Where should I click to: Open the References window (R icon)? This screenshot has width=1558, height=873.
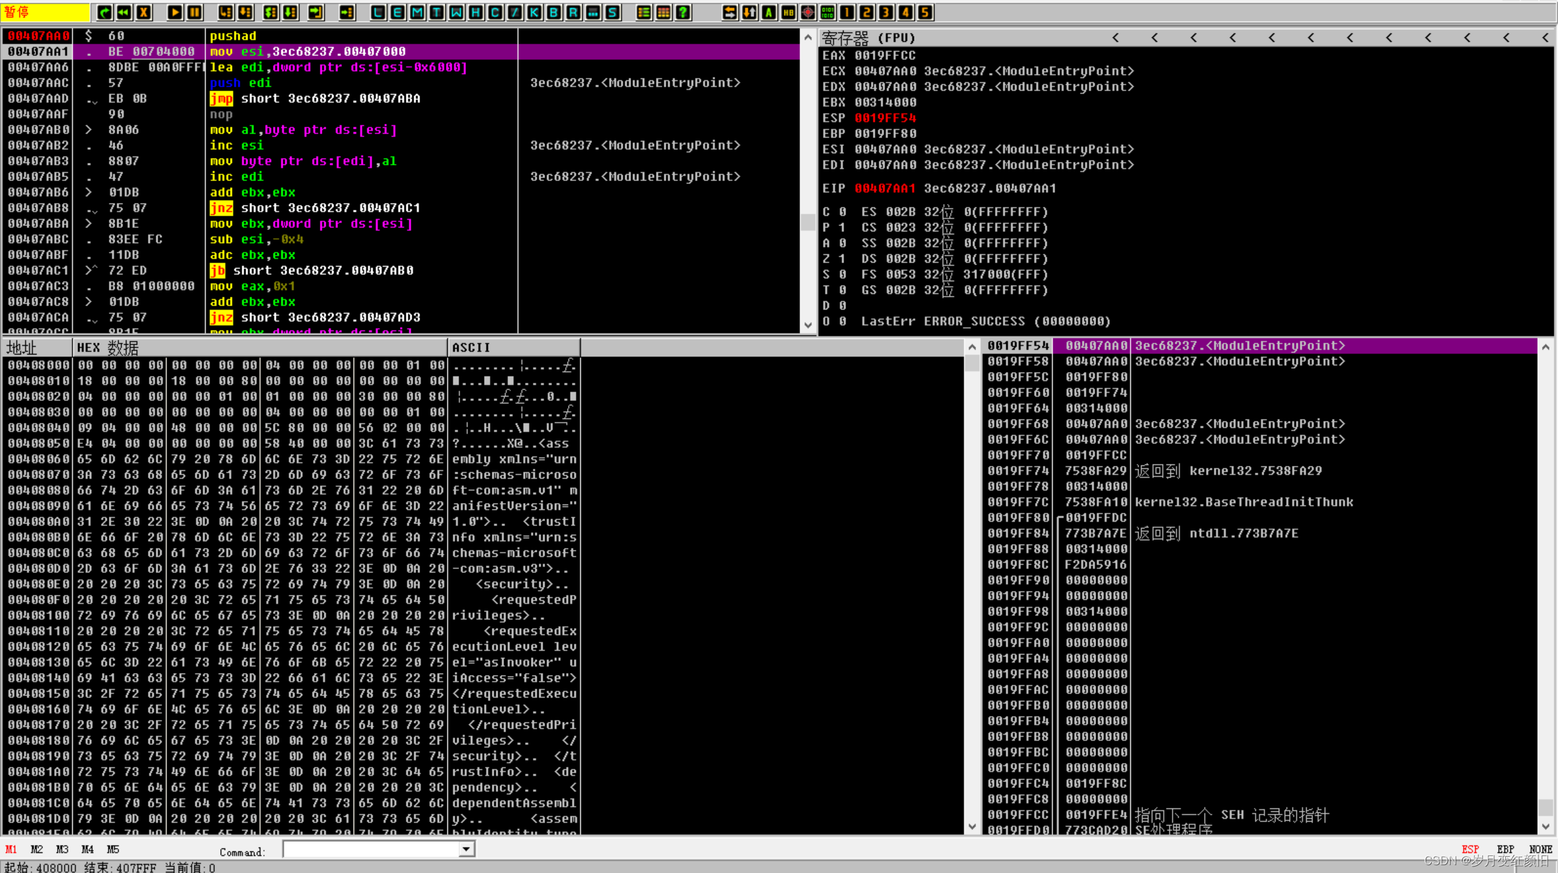[x=573, y=12]
